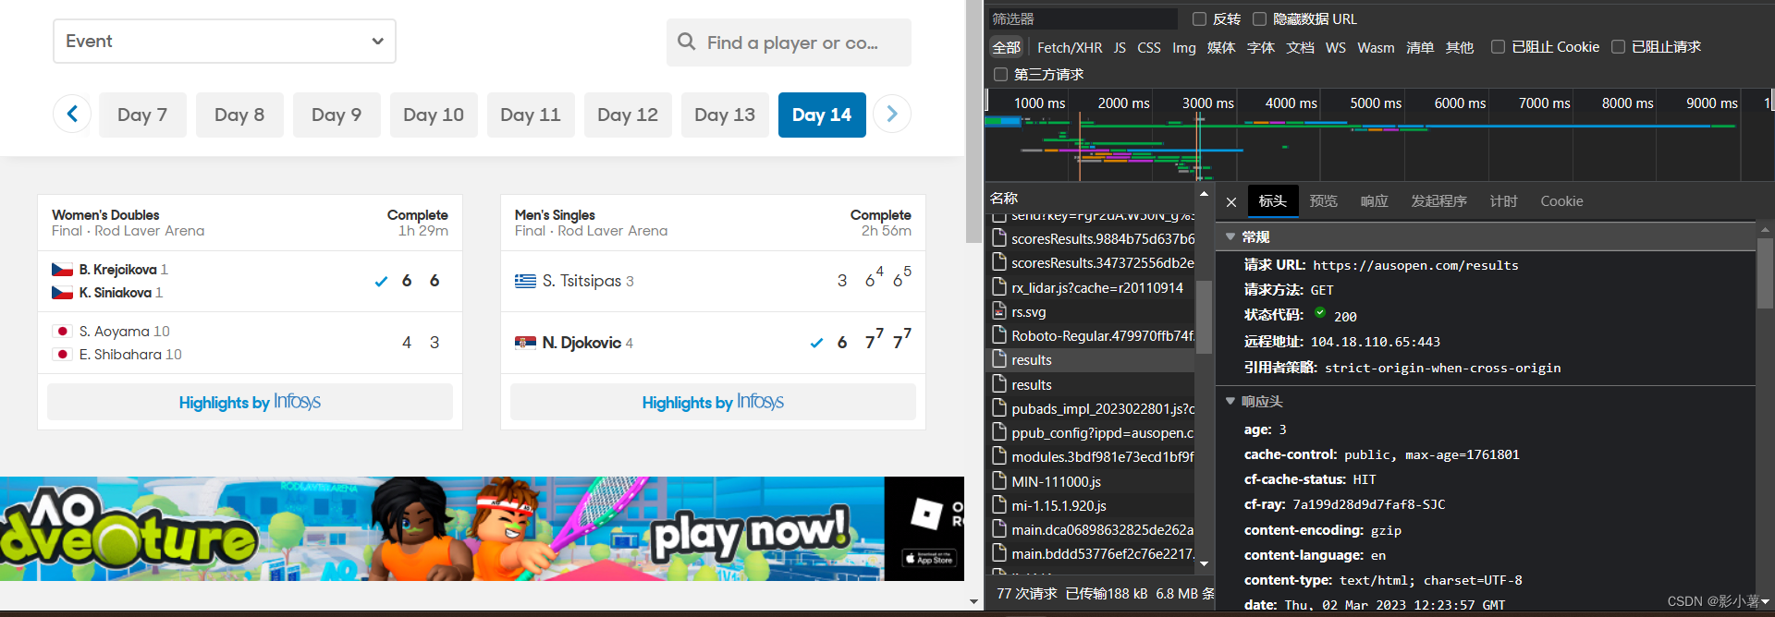Select the 媒体 filter type

(x=1221, y=48)
